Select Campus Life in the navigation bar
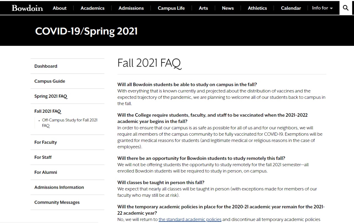 click(171, 8)
